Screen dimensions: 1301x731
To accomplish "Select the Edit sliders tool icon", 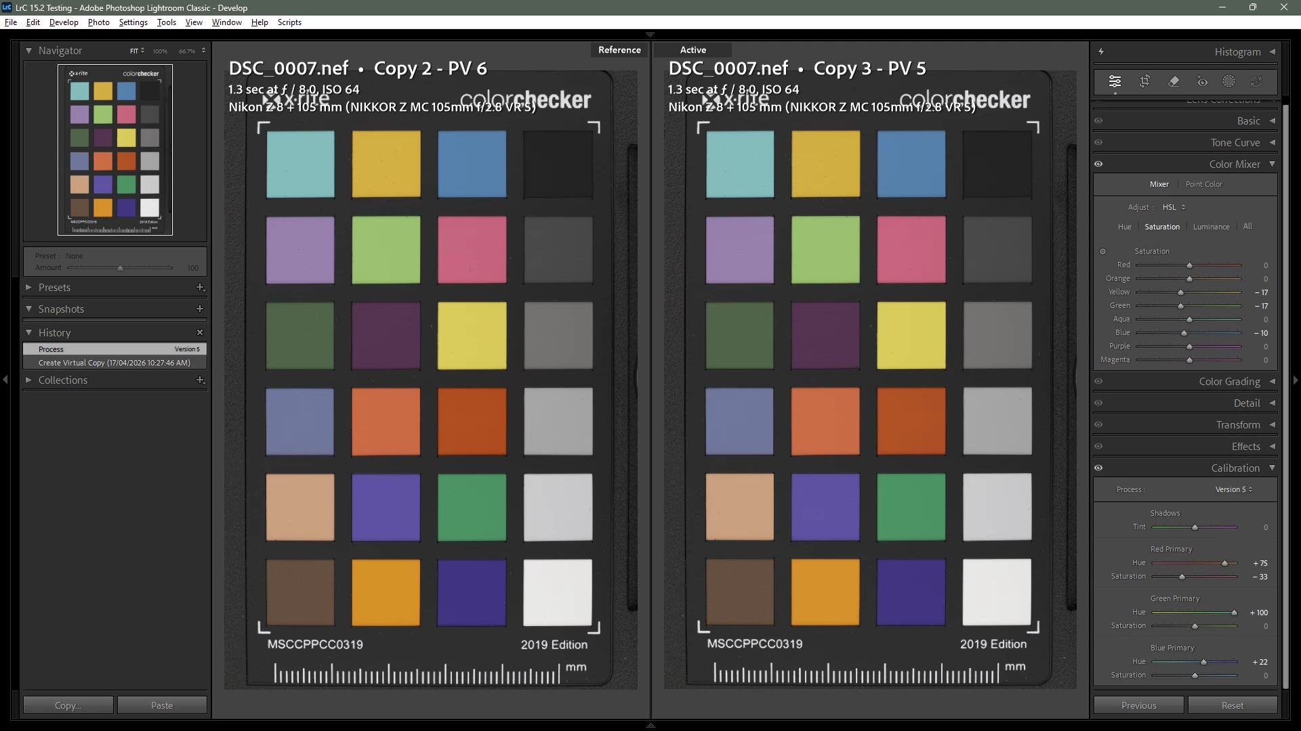I will [x=1115, y=82].
